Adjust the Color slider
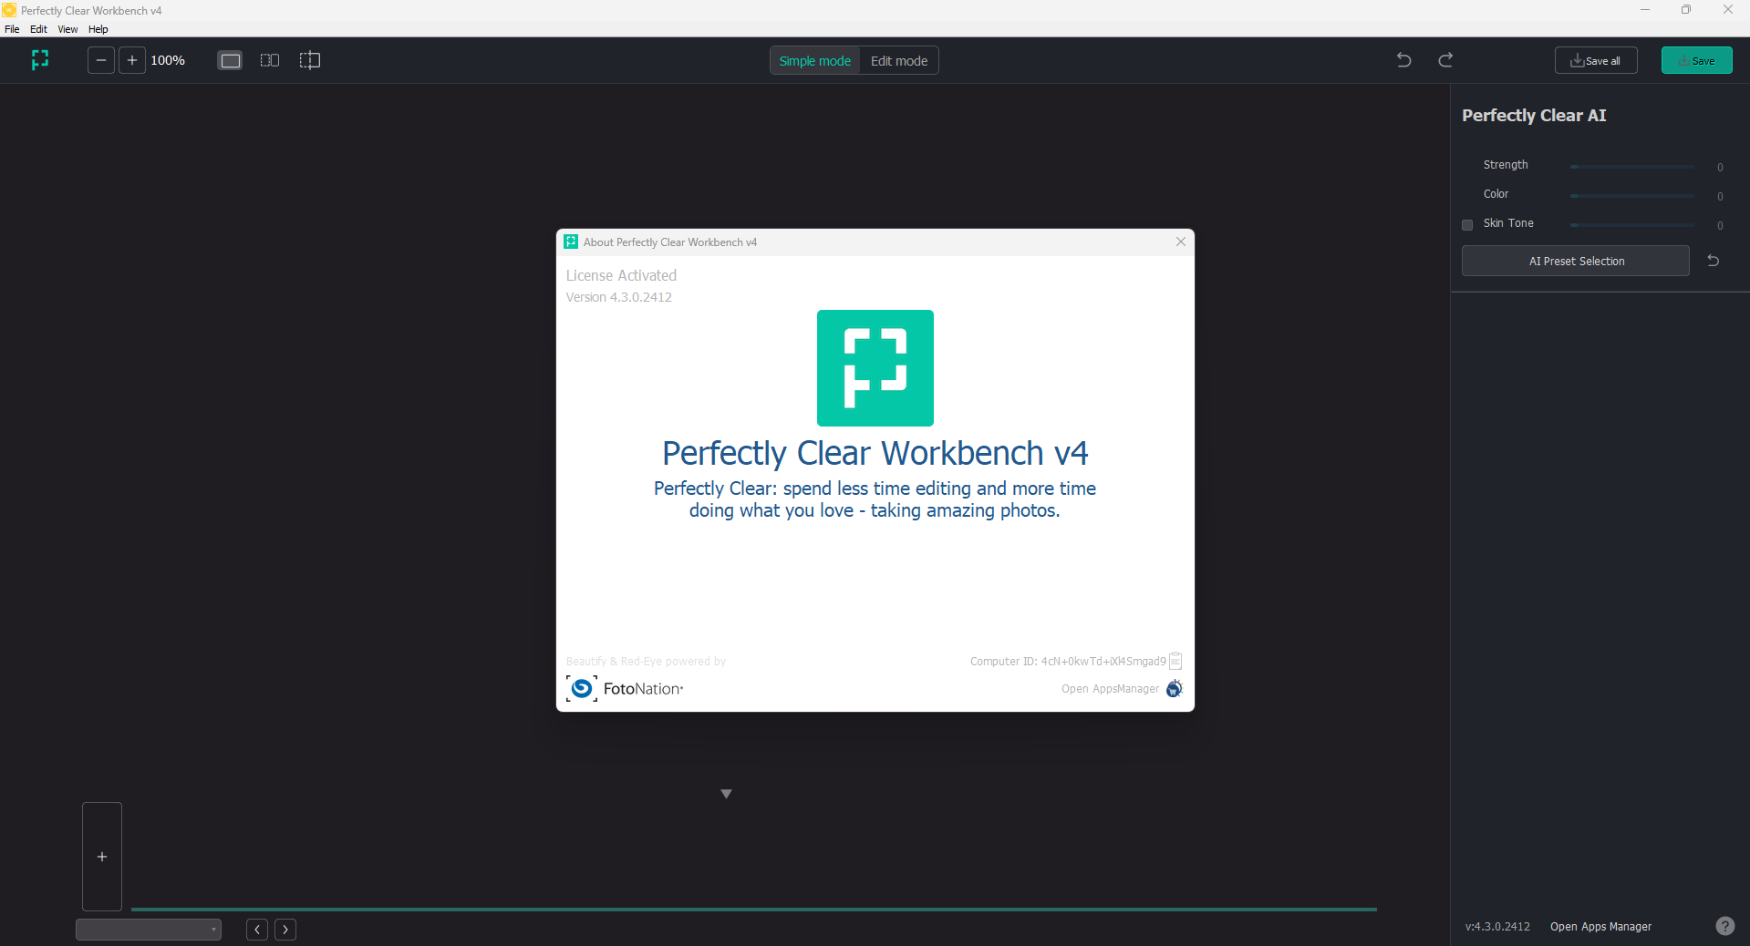 pos(1631,196)
